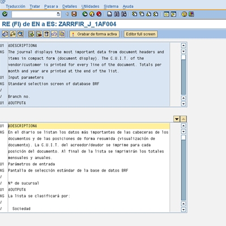Click the Print icon
The width and height of the screenshot is (226, 226).
click(109, 14)
